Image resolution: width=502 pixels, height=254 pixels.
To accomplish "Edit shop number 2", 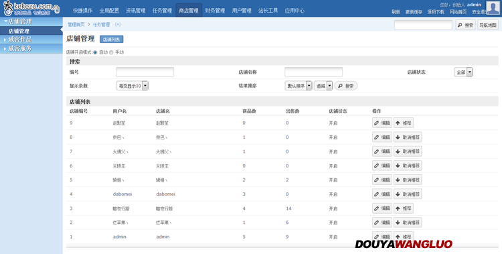I will coord(382,223).
